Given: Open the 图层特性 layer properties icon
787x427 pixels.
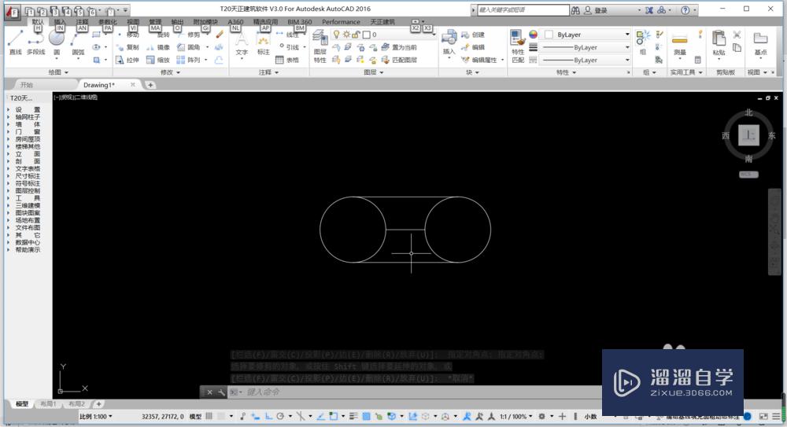Looking at the screenshot, I should click(320, 41).
